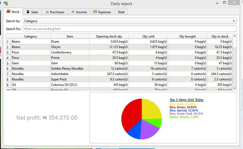The width and height of the screenshot is (243, 149).
Task: Click the Oil category cell in row 9
Action: 30,85
